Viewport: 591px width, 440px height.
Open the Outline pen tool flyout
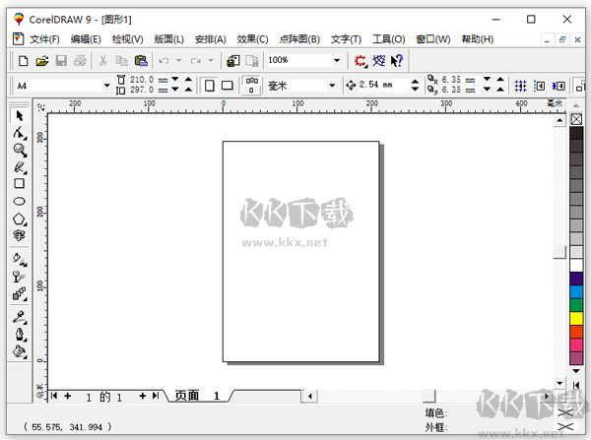tap(20, 334)
